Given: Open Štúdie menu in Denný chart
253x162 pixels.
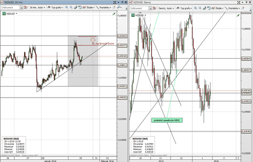Looking at the screenshot, I should pos(217,8).
